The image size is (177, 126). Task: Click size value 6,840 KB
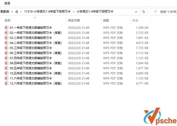pyautogui.click(x=142, y=73)
